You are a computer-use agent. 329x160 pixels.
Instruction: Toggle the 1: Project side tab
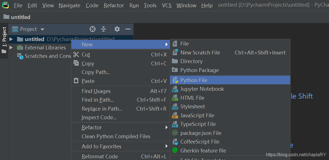click(4, 40)
